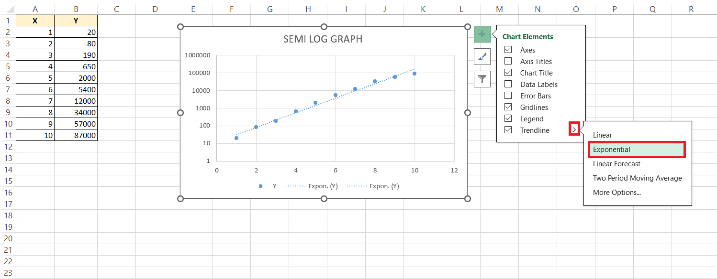The height and width of the screenshot is (279, 717).
Task: Choose Two Period Moving Average
Action: coord(638,178)
